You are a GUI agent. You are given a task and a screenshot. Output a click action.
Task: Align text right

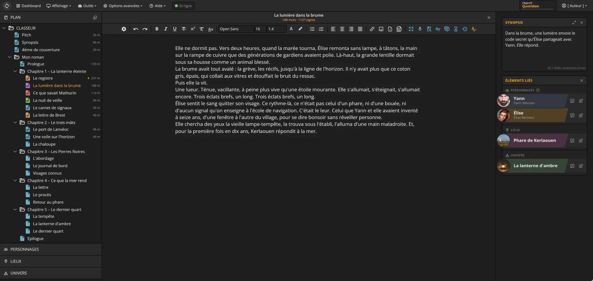click(351, 29)
